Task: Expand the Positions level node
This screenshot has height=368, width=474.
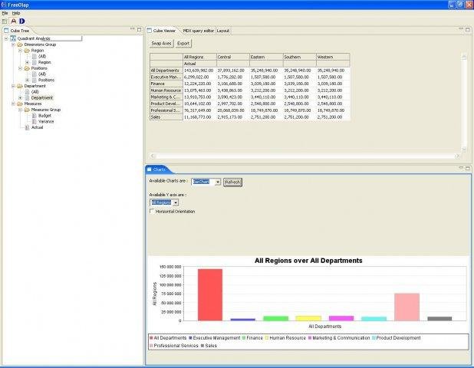Action: coord(27,80)
